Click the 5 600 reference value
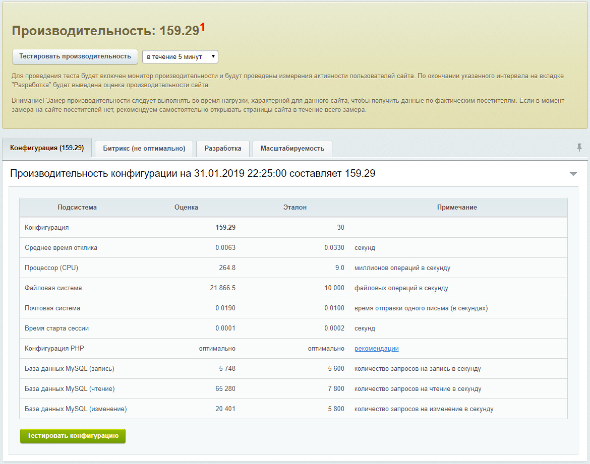Image resolution: width=590 pixels, height=464 pixels. pos(336,368)
